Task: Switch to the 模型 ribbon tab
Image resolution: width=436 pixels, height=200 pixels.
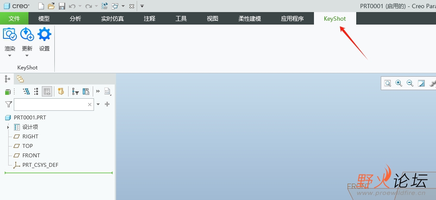Action: 44,19
